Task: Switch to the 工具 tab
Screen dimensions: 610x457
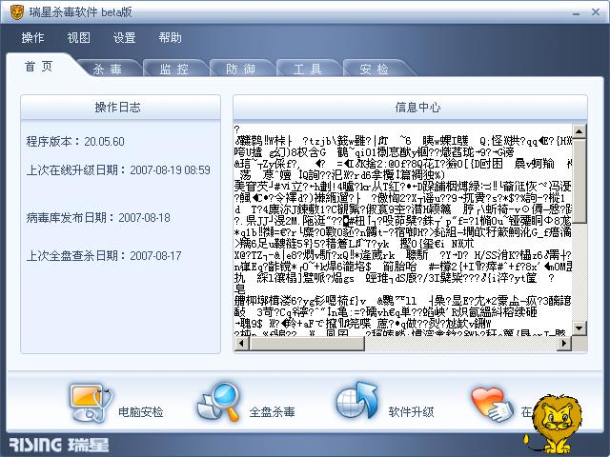Action: pyautogui.click(x=308, y=70)
